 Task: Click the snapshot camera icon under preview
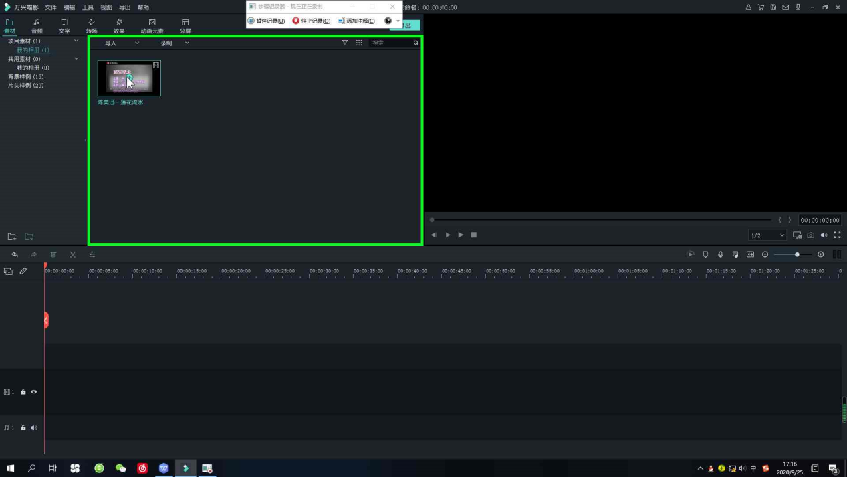click(810, 235)
